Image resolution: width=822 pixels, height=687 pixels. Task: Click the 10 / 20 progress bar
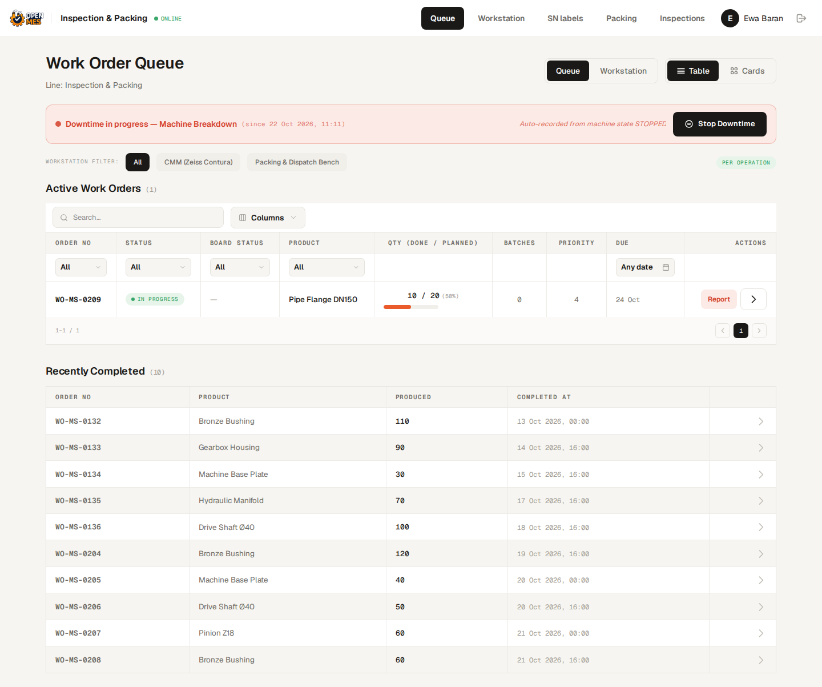point(411,307)
